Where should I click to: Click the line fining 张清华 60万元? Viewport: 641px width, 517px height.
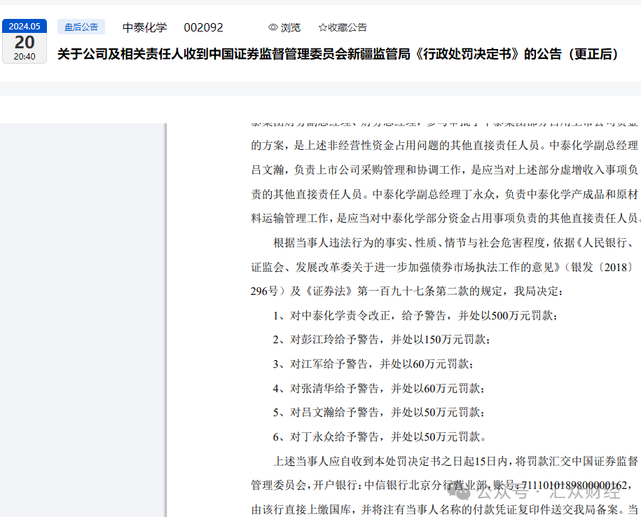(378, 388)
